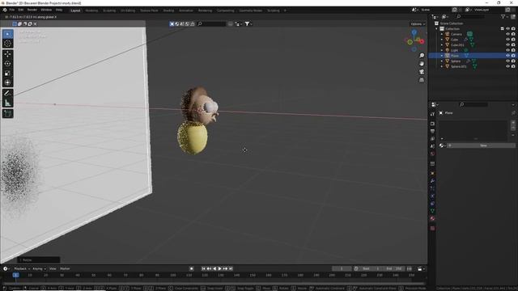The width and height of the screenshot is (518, 291).
Task: Select the Move tool
Action: coord(7,54)
